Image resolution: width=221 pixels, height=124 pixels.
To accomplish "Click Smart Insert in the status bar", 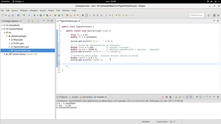I will (162, 122).
